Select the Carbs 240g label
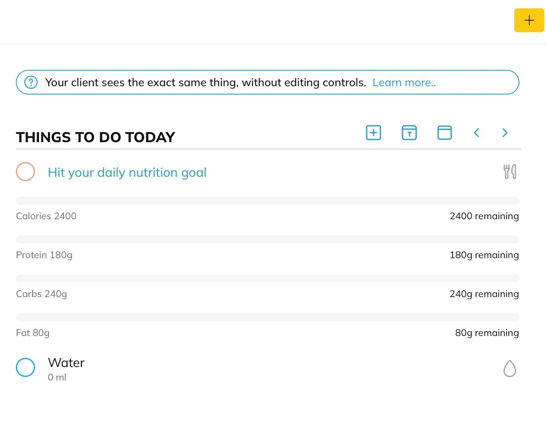 (41, 294)
